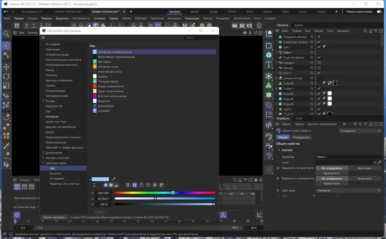Toggle enable checkmark for Поле Линейное

(319, 57)
